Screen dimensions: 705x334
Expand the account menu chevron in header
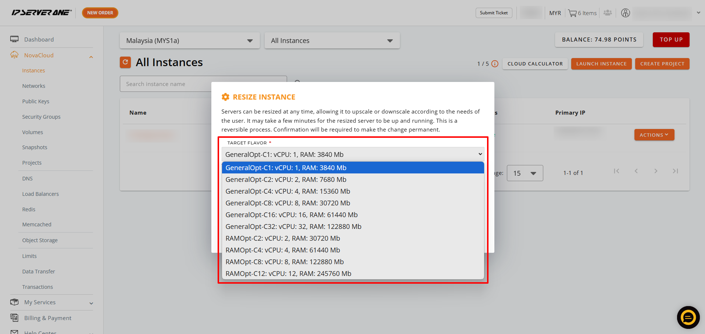tap(698, 12)
